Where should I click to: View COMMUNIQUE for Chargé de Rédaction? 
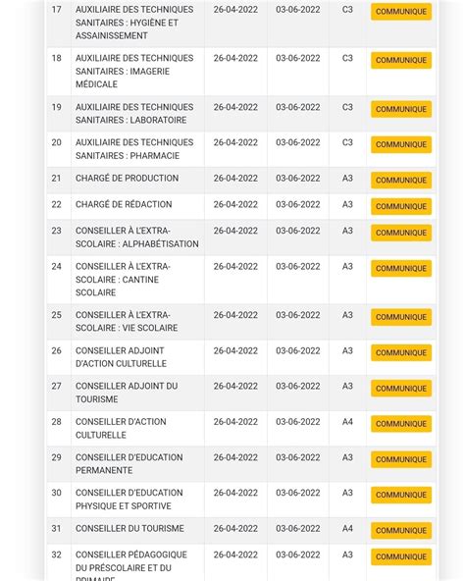tap(401, 206)
